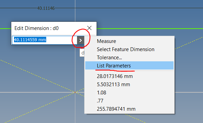The image size is (203, 123).
Task: Pick recent value 5.5032113 mm
Action: coord(129,84)
